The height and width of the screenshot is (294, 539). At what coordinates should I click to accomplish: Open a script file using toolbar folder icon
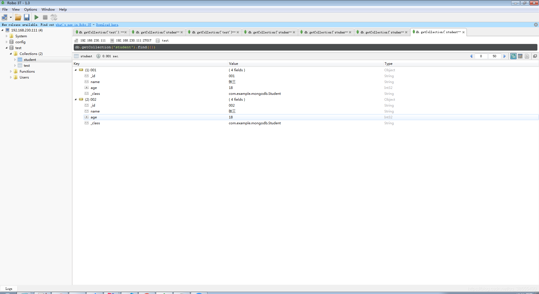18,17
